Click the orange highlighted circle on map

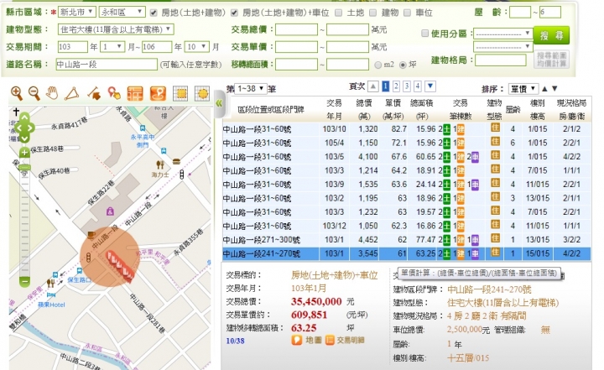110,256
